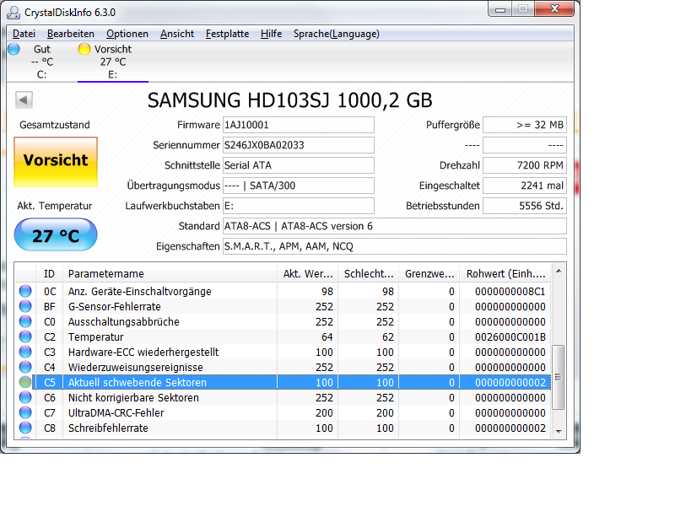Viewport: 675px width, 506px height.
Task: Select the Nicht korrigierbare Sektoren parameter text
Action: point(133,397)
